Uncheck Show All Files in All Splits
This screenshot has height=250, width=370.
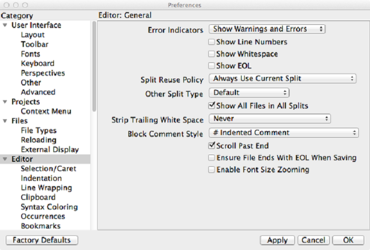pyautogui.click(x=212, y=106)
